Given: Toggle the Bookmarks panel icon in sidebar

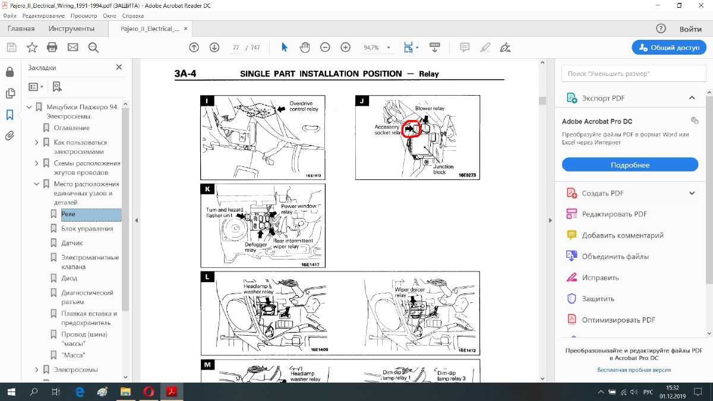Looking at the screenshot, I should point(10,115).
